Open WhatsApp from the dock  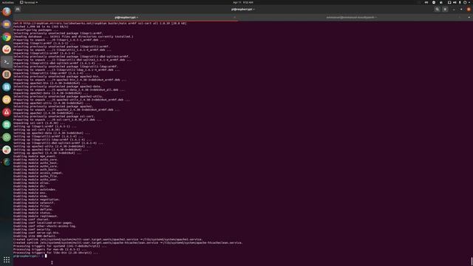point(7,137)
